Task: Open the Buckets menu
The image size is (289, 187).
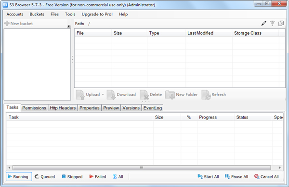Action: (x=37, y=14)
